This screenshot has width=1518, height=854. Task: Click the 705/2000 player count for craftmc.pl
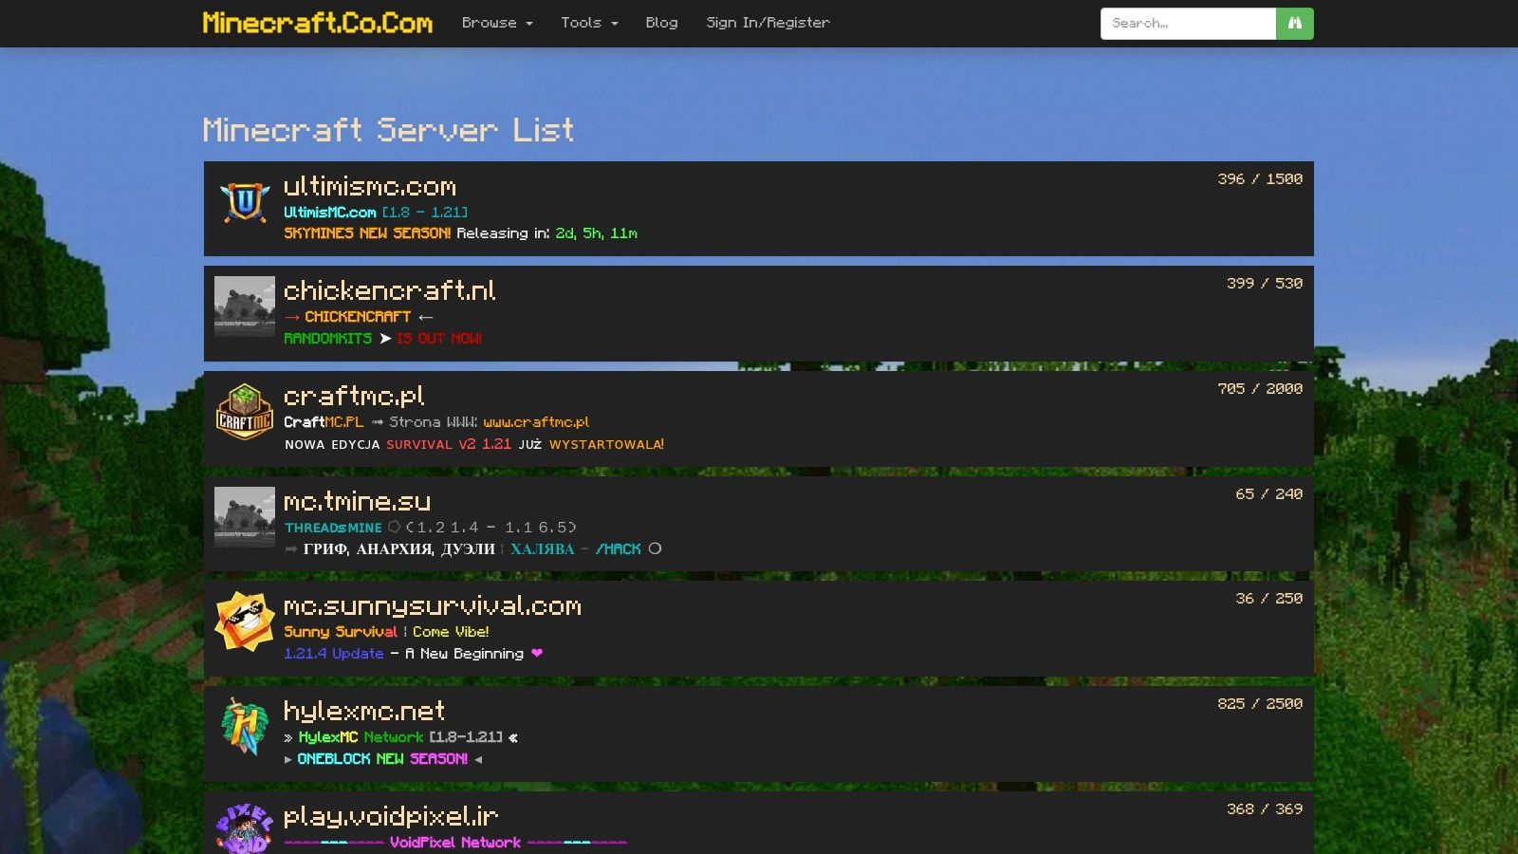[x=1260, y=387]
